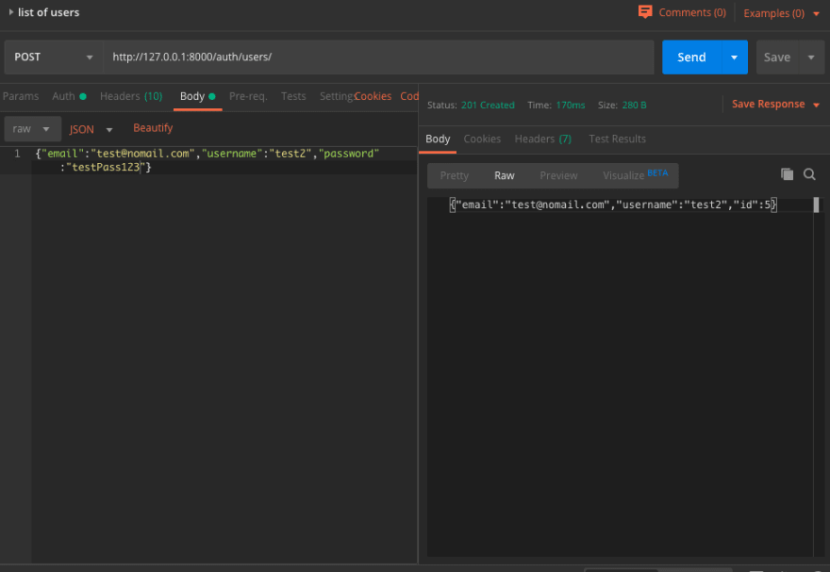This screenshot has height=572, width=830.
Task: Switch to the Params tab
Action: [x=21, y=96]
